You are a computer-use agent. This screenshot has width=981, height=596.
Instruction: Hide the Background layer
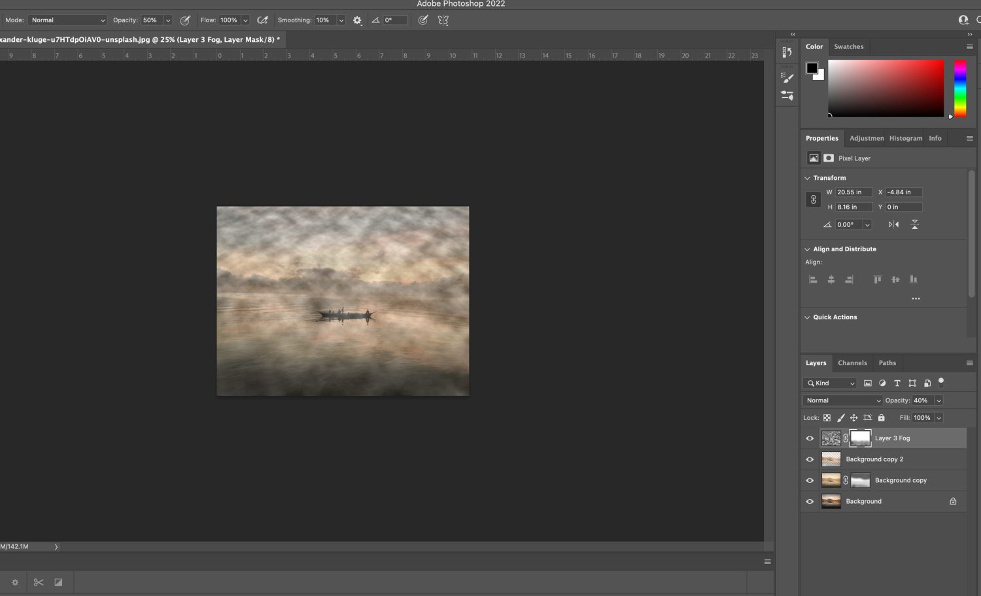click(x=810, y=501)
